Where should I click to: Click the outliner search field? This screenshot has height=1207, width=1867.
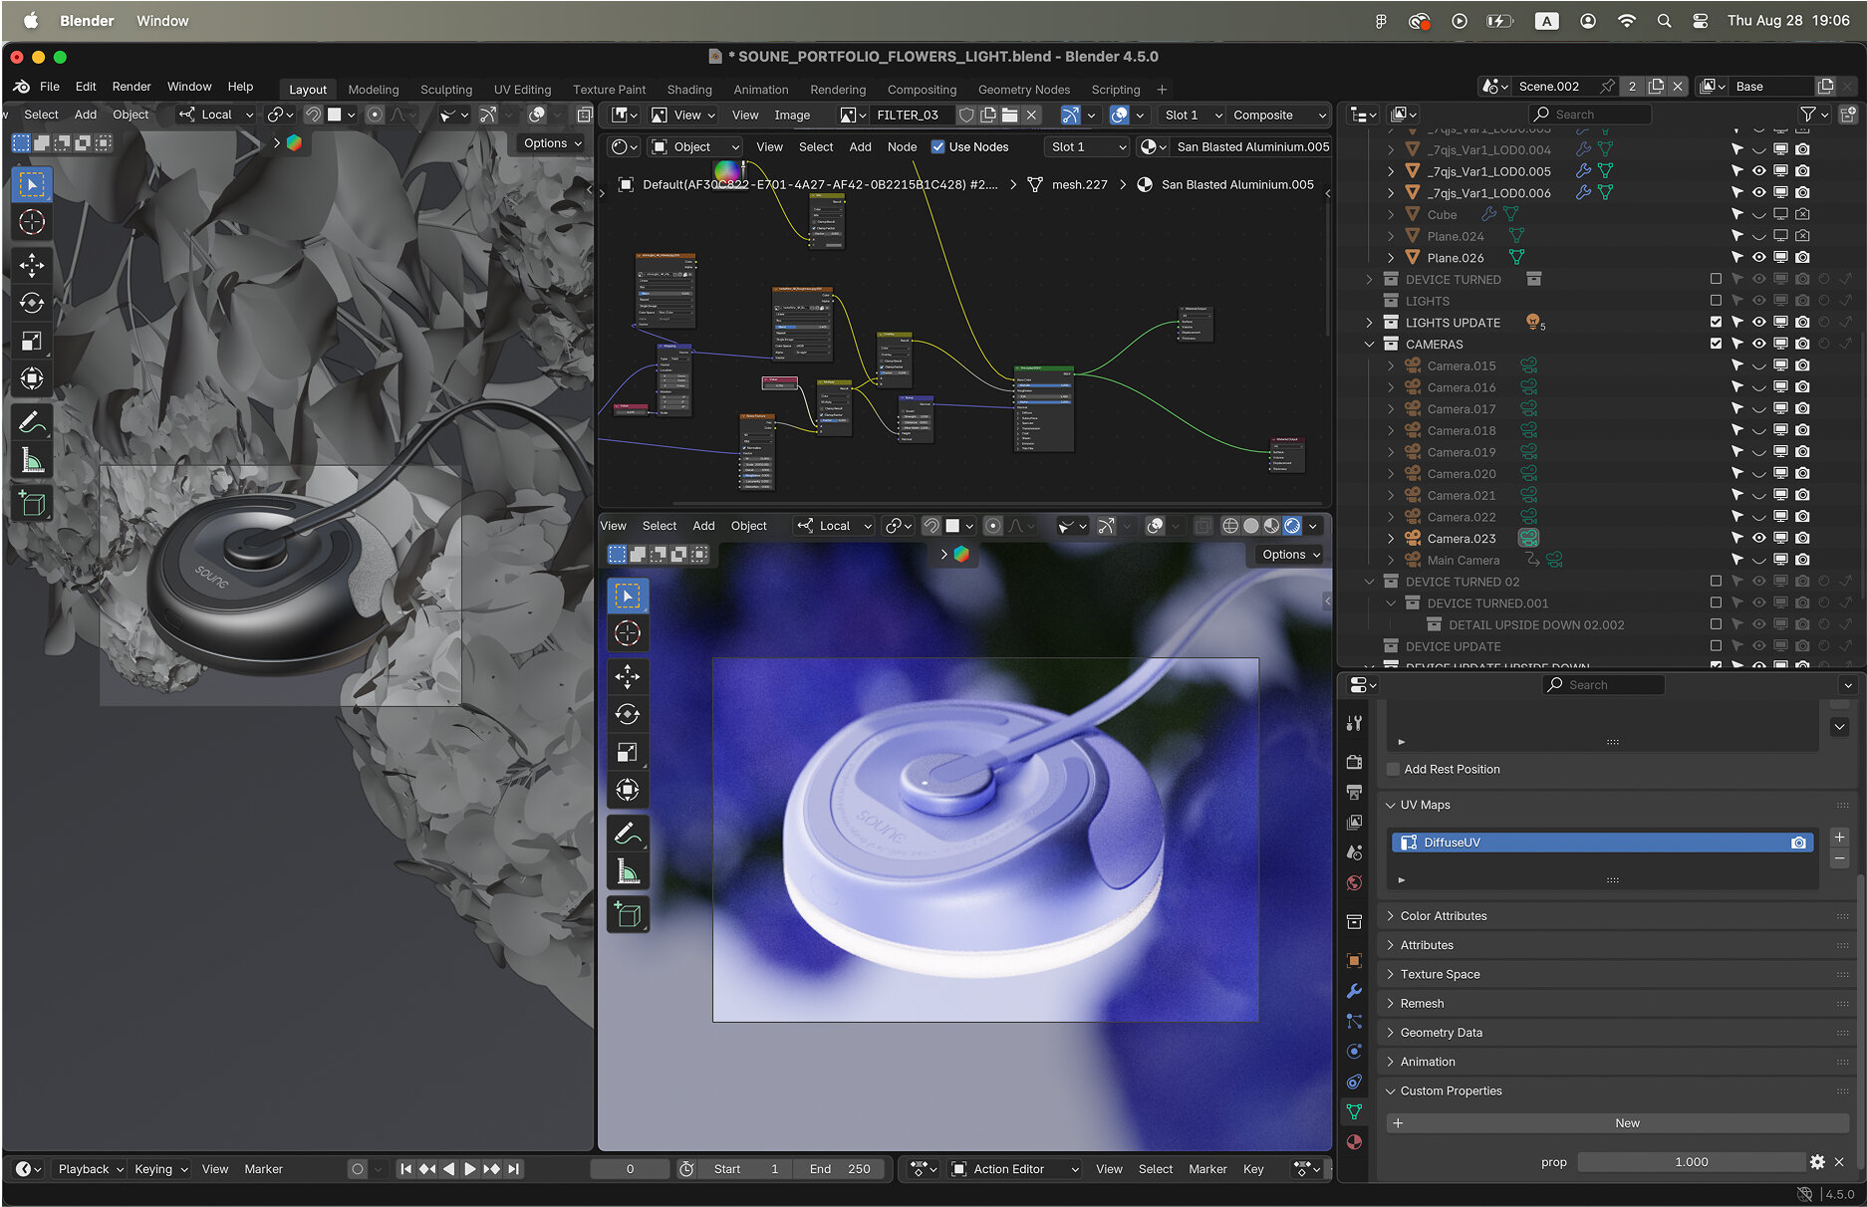(1590, 114)
